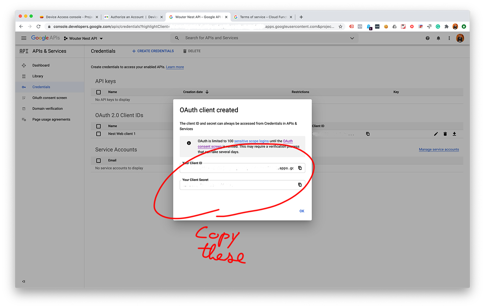Click the search magnifier icon in console
The width and height of the screenshot is (485, 308).
point(177,38)
